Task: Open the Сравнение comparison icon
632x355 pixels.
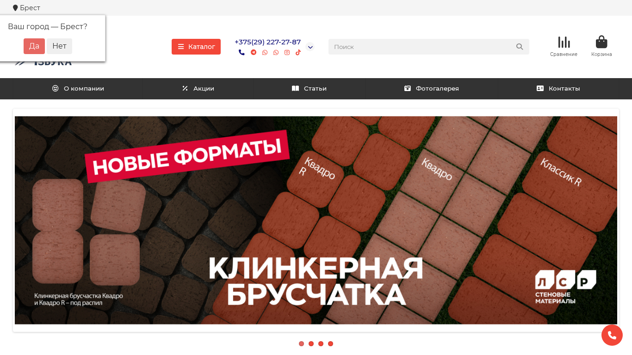Action: click(564, 47)
